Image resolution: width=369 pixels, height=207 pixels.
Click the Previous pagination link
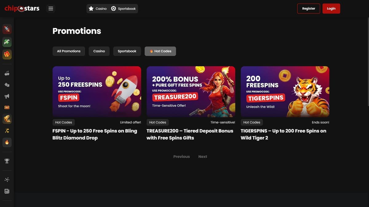[181, 156]
